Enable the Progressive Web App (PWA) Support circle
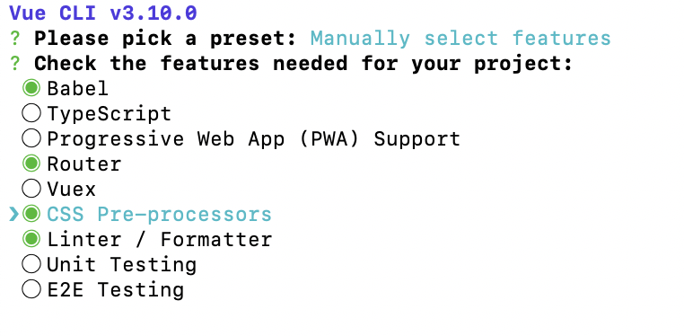This screenshot has width=684, height=336. (x=31, y=138)
